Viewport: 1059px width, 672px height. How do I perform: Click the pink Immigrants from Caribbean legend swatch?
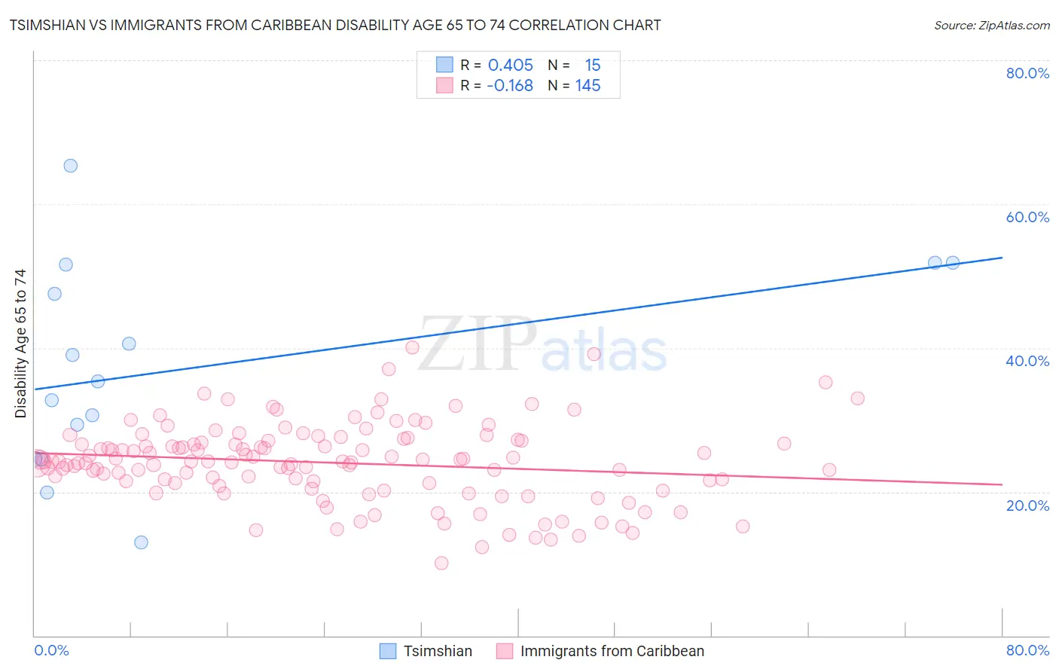click(504, 651)
